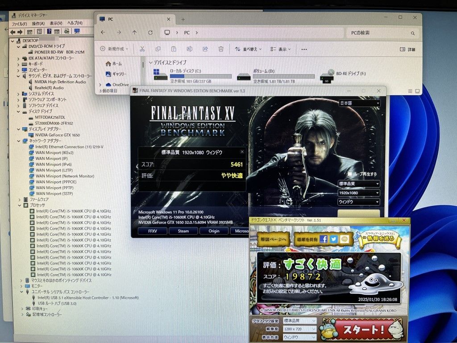The image size is (457, 343).
Task: Share Dragon Quest result on Facebook
Action: 324,239
